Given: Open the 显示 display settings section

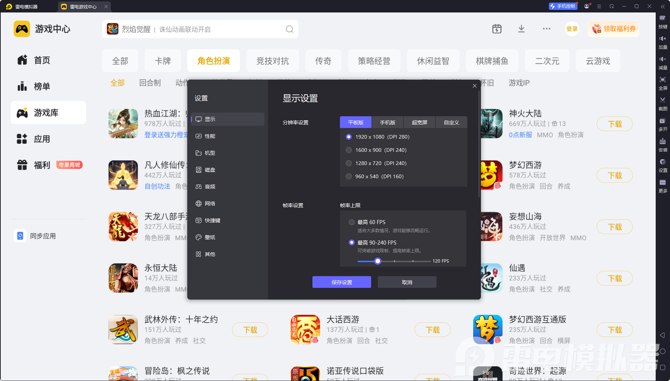Looking at the screenshot, I should (228, 119).
